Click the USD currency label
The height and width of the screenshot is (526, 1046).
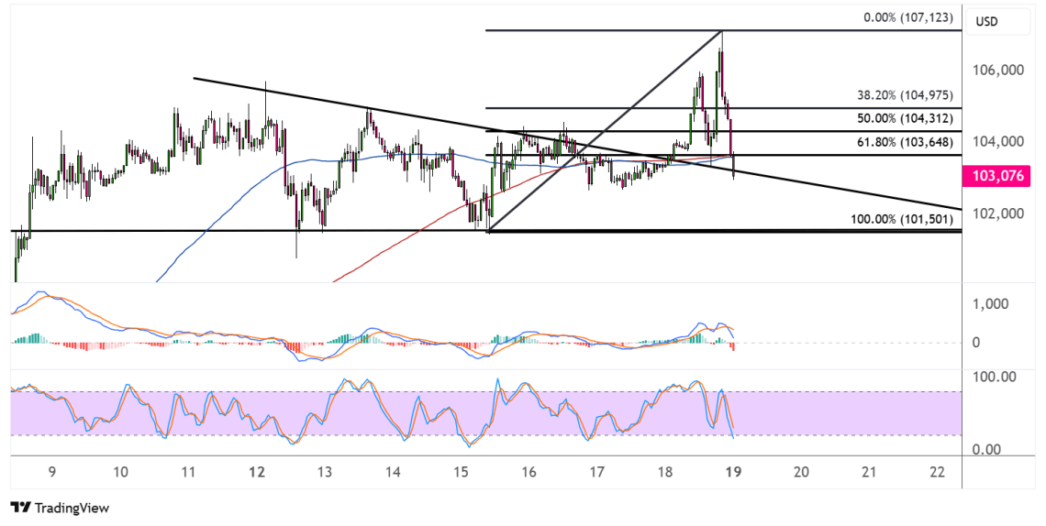pyautogui.click(x=986, y=21)
